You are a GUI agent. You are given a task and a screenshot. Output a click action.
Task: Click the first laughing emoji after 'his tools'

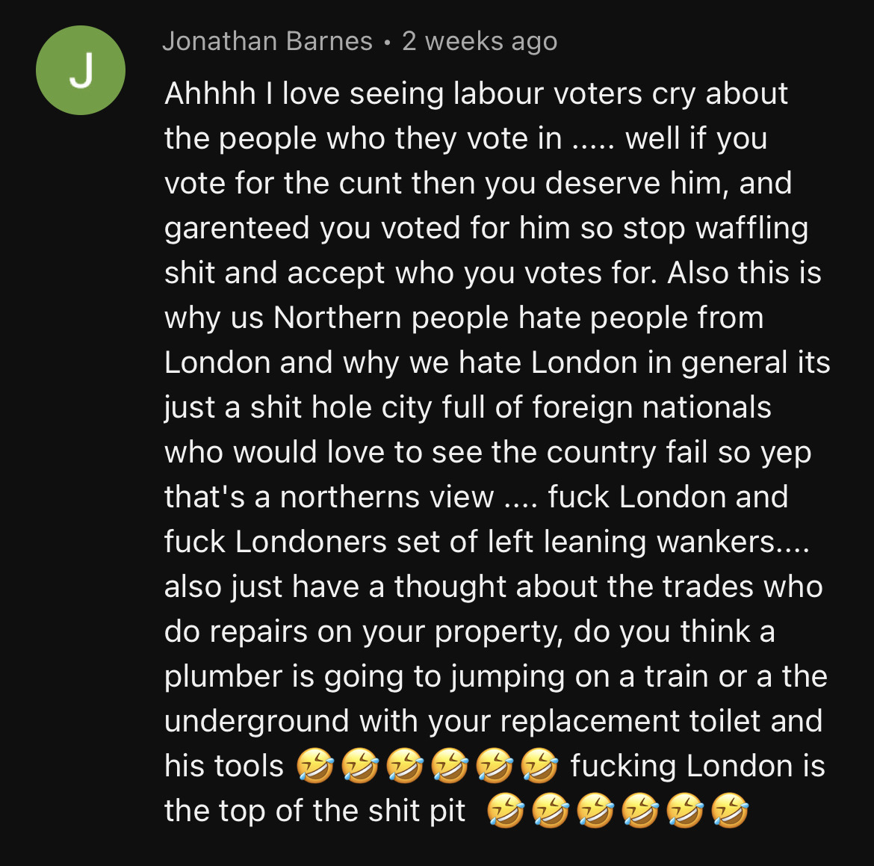pos(315,766)
